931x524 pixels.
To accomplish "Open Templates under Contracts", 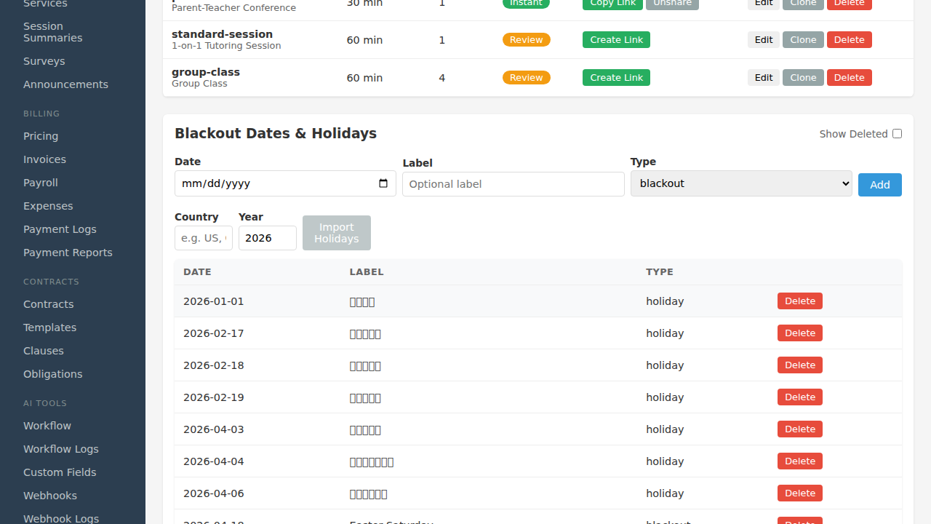I will [x=49, y=327].
